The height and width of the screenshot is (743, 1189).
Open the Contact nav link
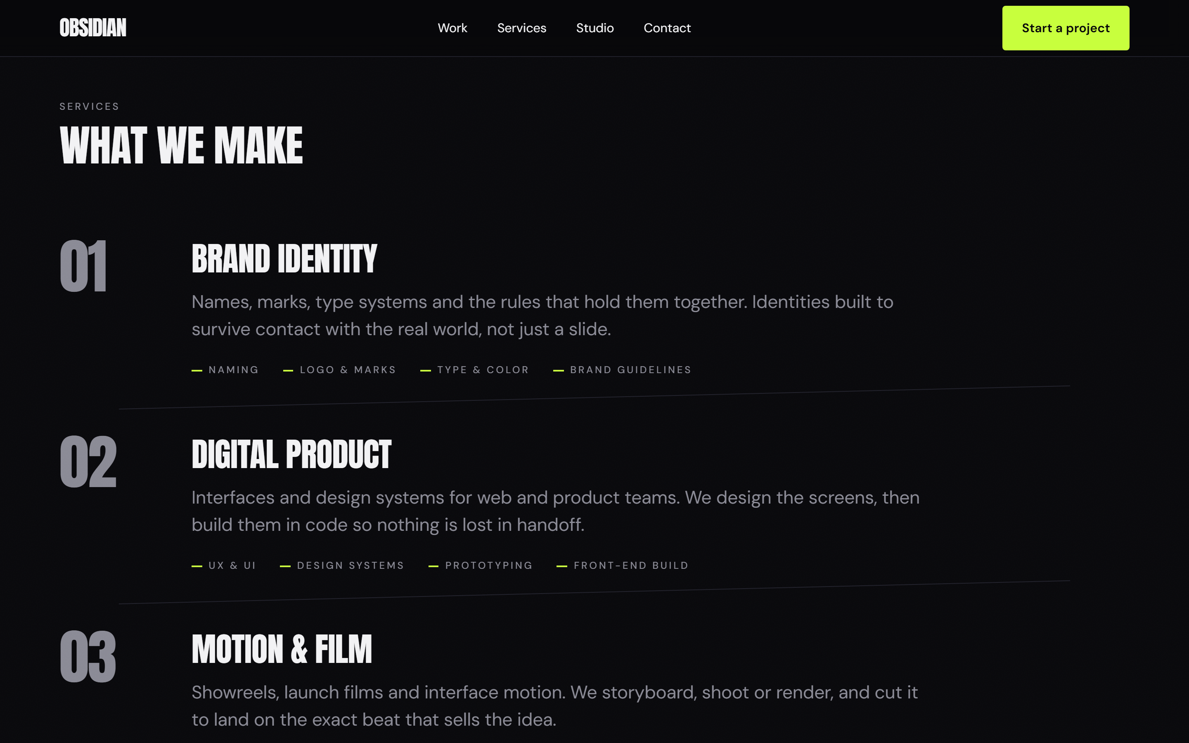point(667,28)
